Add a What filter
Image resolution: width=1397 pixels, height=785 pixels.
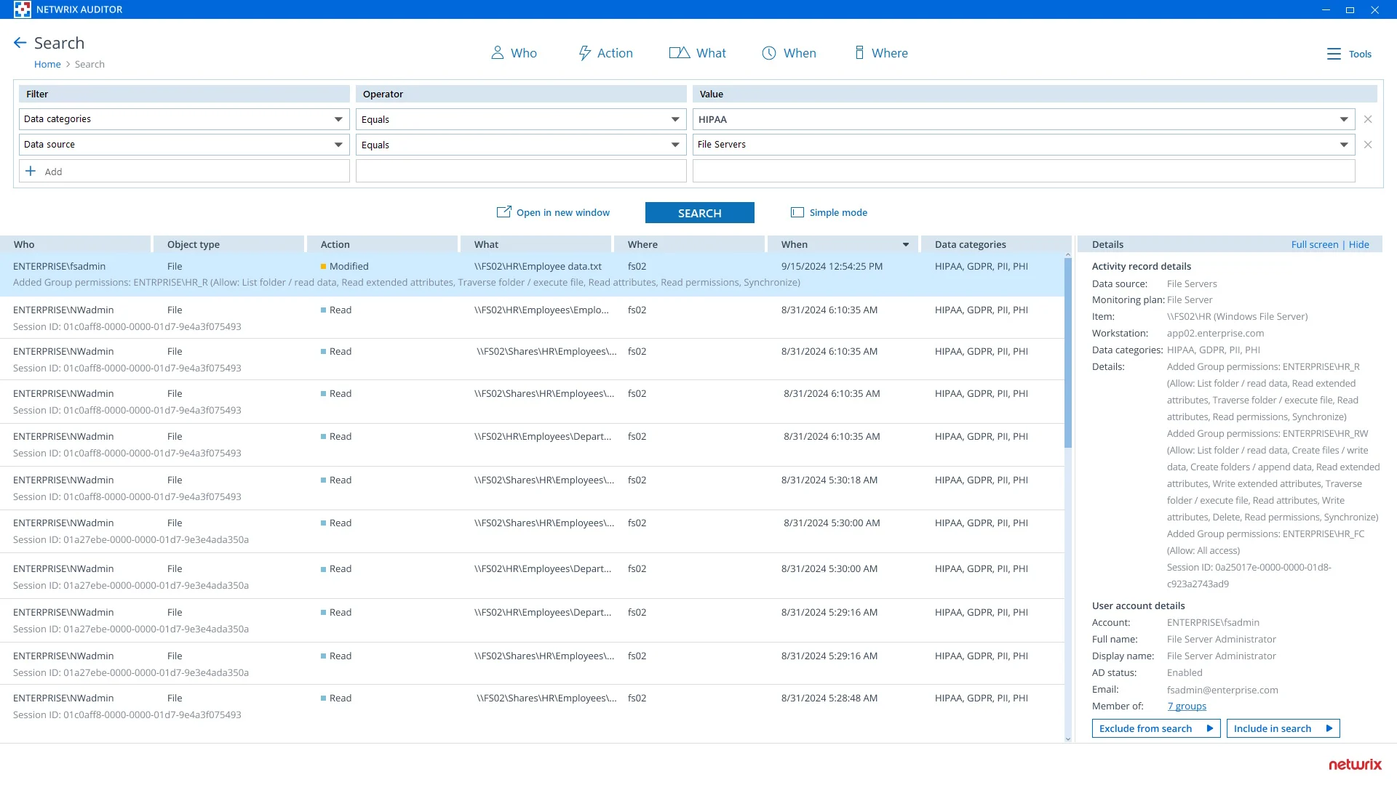point(697,53)
